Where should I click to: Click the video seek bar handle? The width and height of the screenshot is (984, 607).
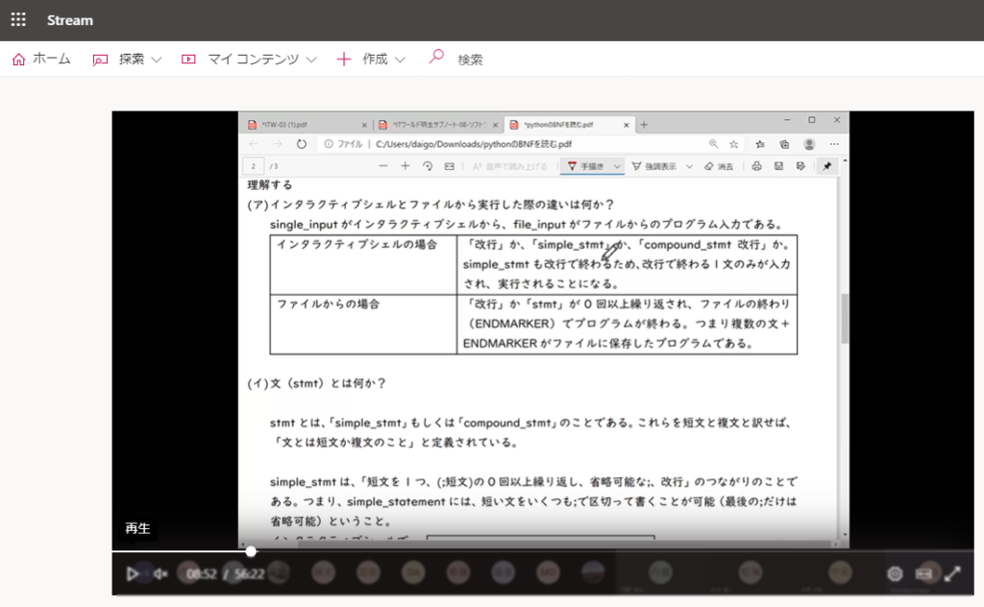(251, 551)
